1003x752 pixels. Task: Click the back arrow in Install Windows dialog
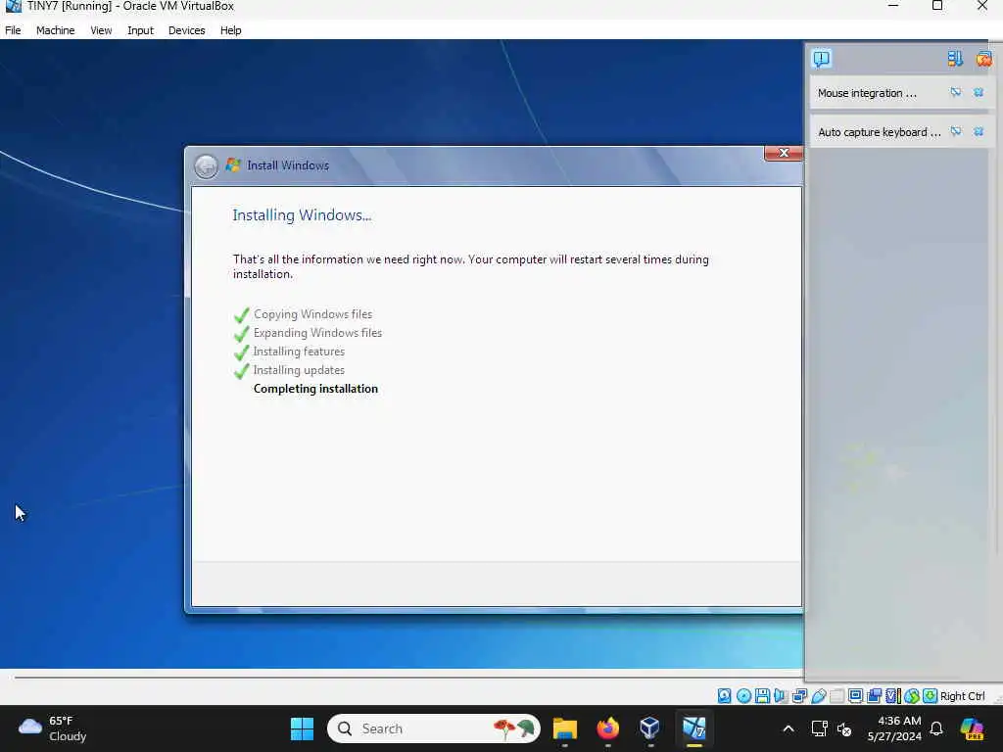[x=206, y=166]
